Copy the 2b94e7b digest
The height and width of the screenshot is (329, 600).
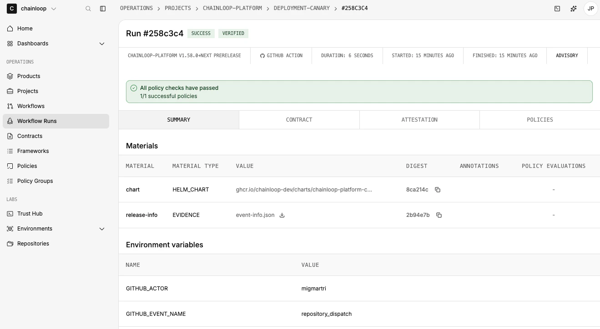pyautogui.click(x=439, y=215)
